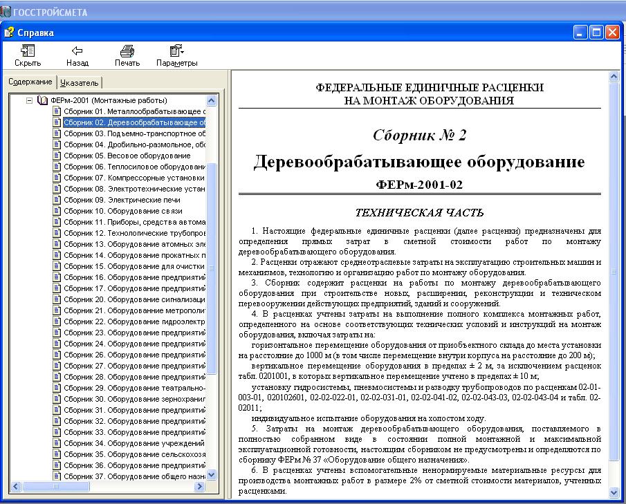The width and height of the screenshot is (626, 504).
Task: Click heading Деревообрабатывающее оборудование
Action: (x=419, y=162)
